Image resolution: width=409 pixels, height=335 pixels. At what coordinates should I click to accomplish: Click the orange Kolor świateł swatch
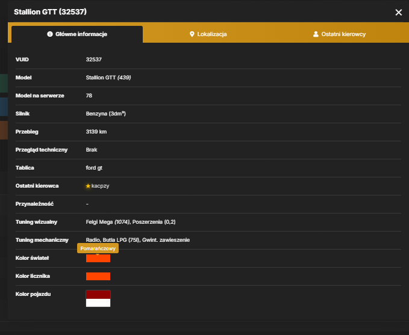click(x=98, y=258)
